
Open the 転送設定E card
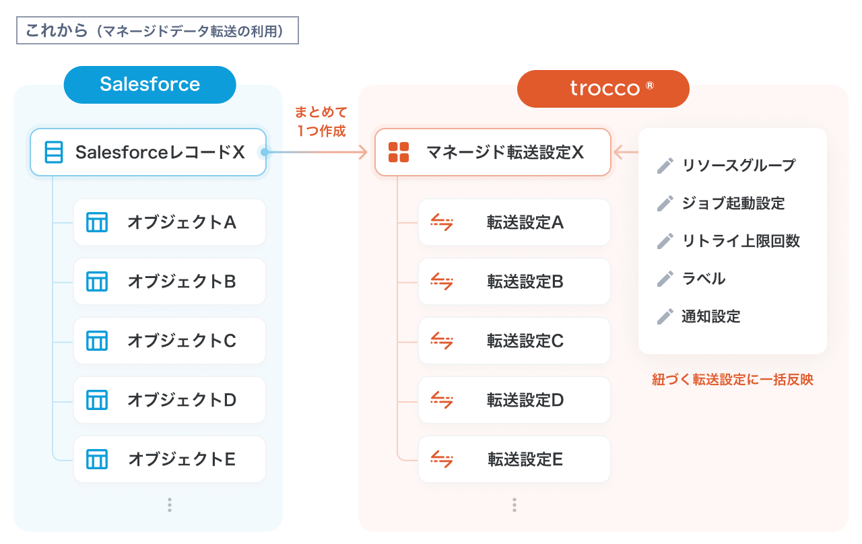point(515,459)
